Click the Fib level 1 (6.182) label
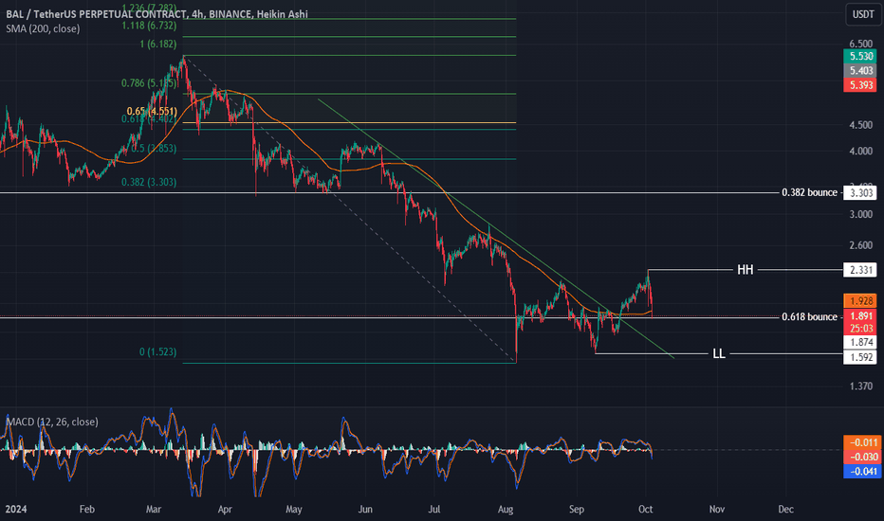The height and width of the screenshot is (521, 884). 157,44
